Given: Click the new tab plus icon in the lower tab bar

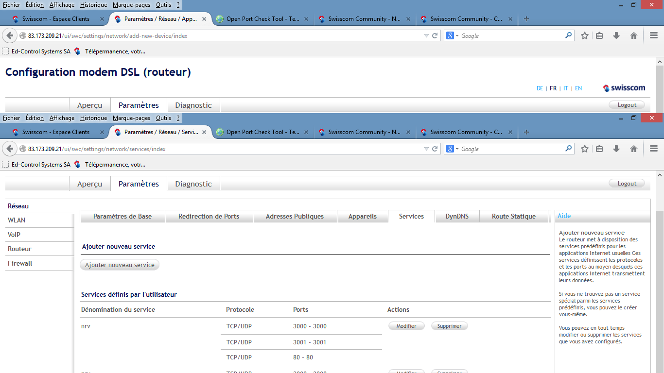Looking at the screenshot, I should pyautogui.click(x=526, y=132).
